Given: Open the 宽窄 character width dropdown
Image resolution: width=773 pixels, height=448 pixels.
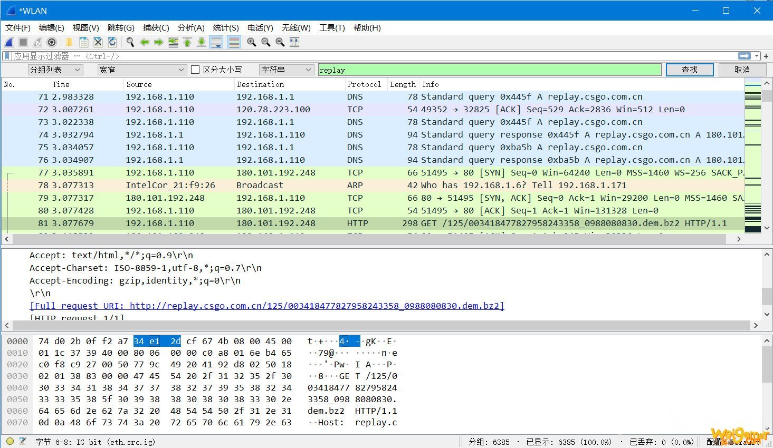Looking at the screenshot, I should (x=142, y=70).
